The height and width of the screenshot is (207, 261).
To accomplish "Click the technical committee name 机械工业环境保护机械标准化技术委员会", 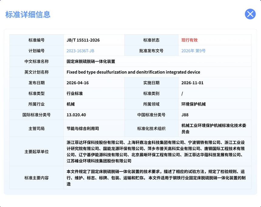I will [214, 129].
